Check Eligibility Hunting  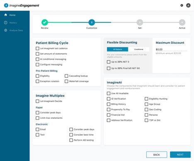click(146, 99)
